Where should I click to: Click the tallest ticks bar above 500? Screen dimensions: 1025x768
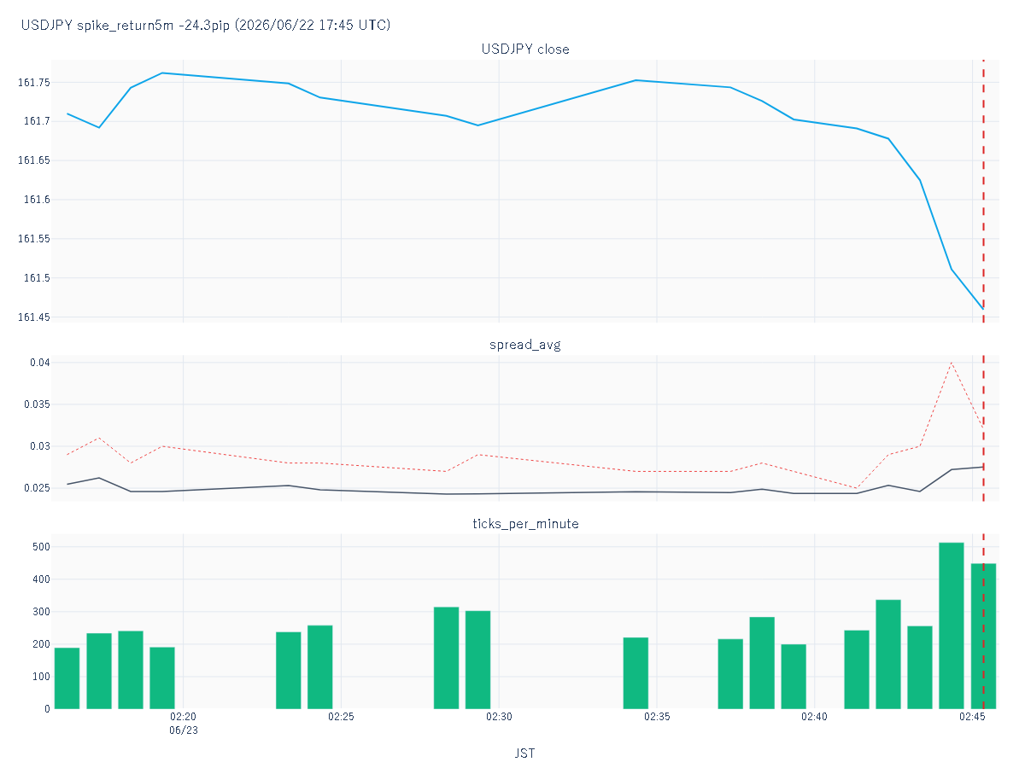(x=952, y=625)
